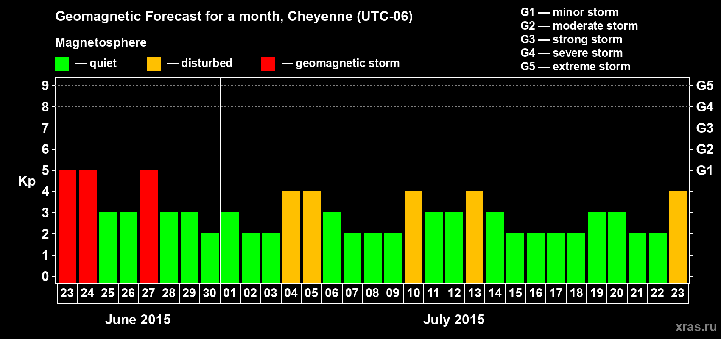Click the date label '21' in July

pyautogui.click(x=637, y=293)
